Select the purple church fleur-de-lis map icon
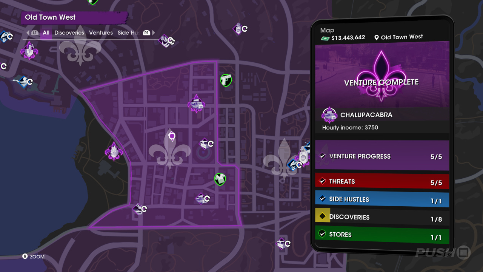Screen dimensions: 483x272 click(x=114, y=152)
